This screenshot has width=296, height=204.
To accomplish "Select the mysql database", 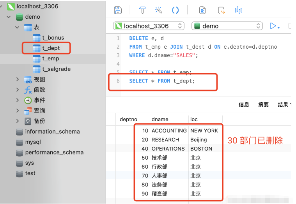I will [x=33, y=142].
